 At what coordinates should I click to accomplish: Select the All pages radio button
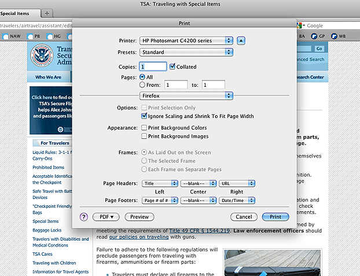pos(142,77)
